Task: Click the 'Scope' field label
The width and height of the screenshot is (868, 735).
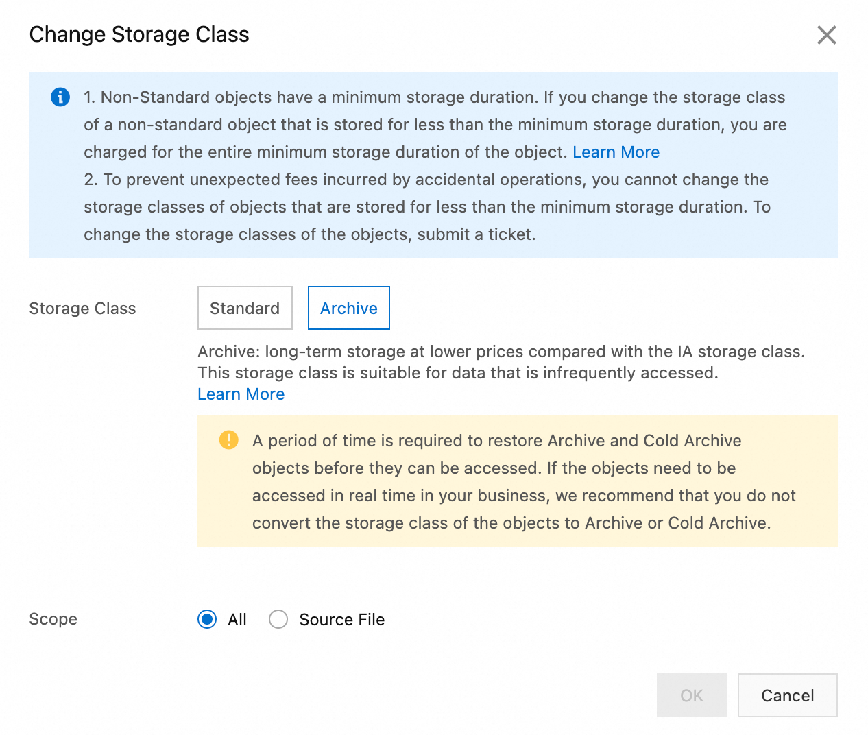Action: pos(53,619)
